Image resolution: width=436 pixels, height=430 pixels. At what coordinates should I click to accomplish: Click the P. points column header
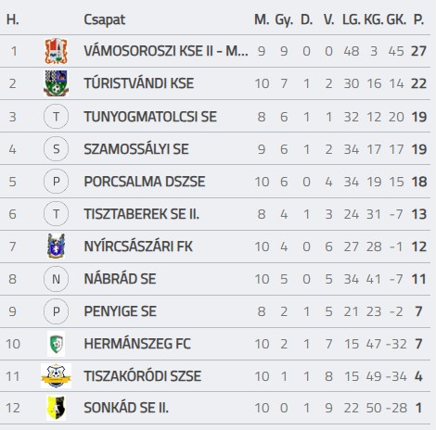click(x=418, y=19)
